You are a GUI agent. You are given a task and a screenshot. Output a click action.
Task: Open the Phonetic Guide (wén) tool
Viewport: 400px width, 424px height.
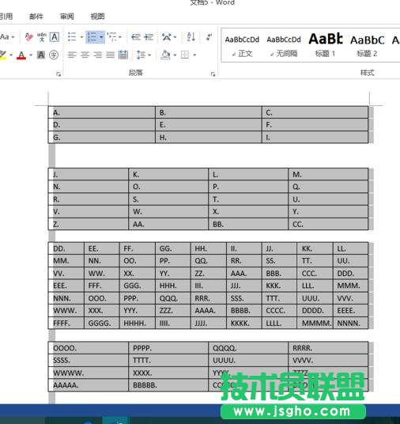click(x=42, y=36)
